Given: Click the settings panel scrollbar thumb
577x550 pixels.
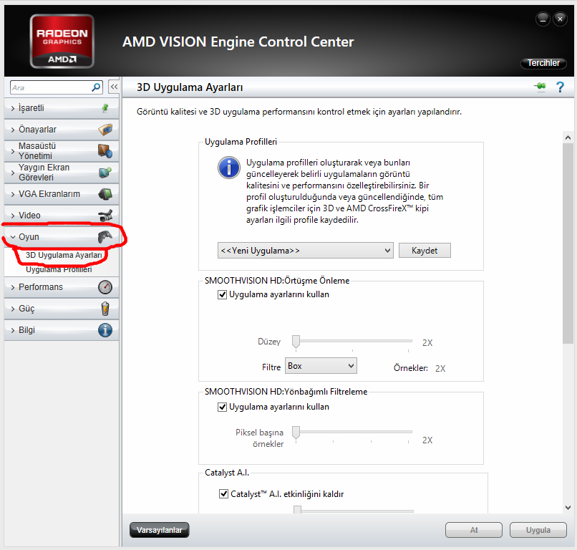Looking at the screenshot, I should click(x=568, y=243).
